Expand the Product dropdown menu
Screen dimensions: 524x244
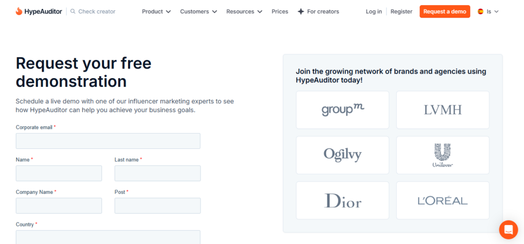pyautogui.click(x=156, y=11)
